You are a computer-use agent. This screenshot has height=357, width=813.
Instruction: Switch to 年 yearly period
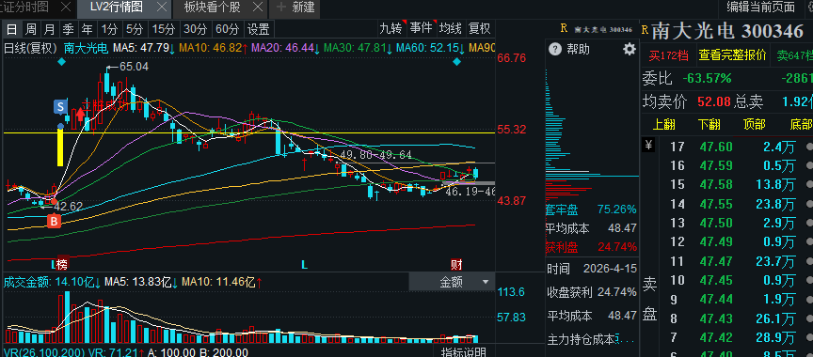88,28
